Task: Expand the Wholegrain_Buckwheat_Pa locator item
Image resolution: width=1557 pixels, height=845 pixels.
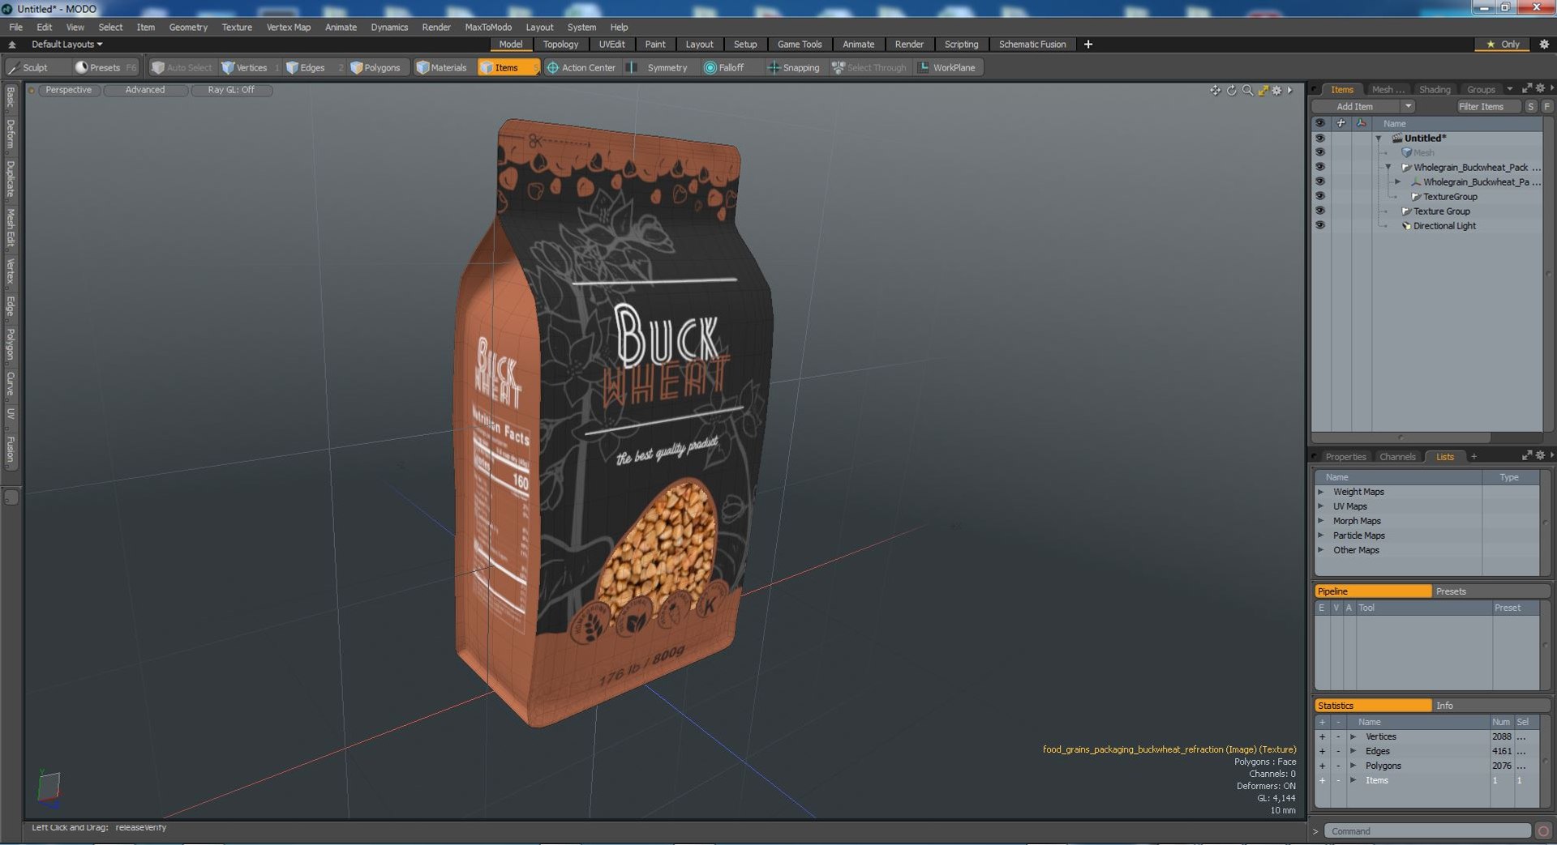Action: tap(1397, 182)
